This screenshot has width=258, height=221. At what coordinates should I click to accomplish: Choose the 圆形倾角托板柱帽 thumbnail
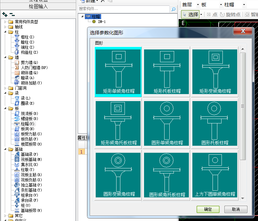point(166,175)
